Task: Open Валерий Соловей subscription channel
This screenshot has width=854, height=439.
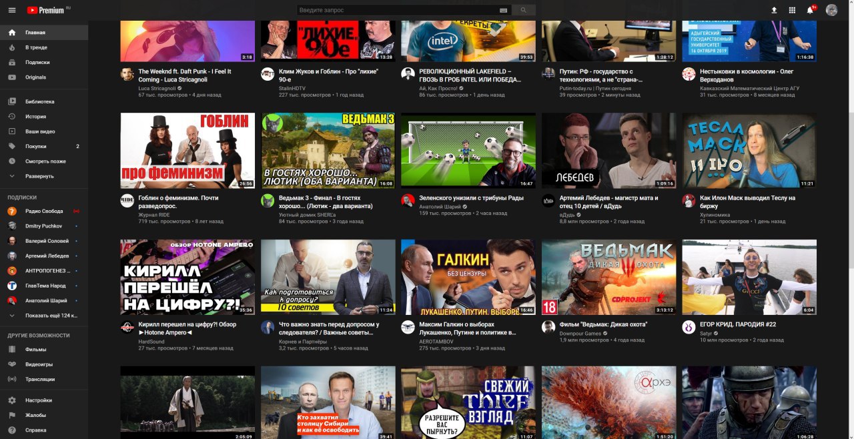Action: 44,241
